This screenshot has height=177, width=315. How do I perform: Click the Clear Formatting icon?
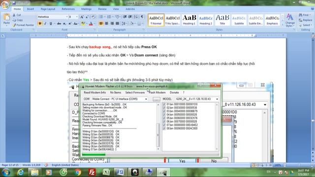(x=93, y=17)
